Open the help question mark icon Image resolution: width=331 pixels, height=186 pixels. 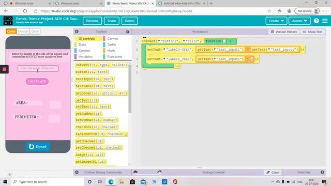[316, 21]
